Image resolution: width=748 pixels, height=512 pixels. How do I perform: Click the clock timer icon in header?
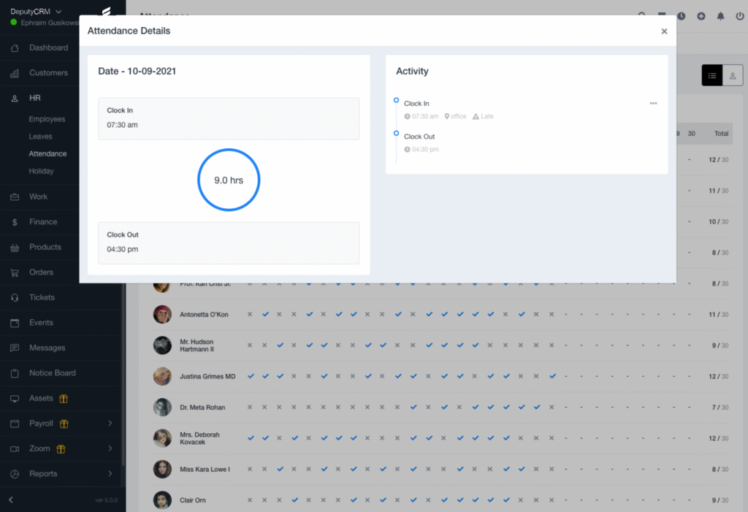pos(682,16)
